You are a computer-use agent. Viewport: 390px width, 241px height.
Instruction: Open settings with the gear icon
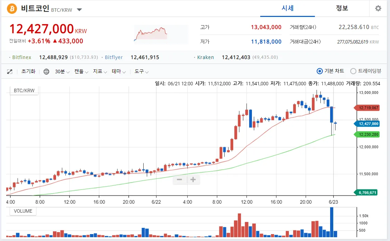(378, 8)
